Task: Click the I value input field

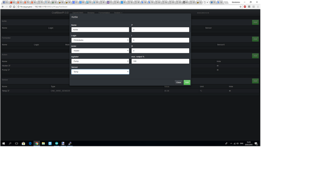Action: 160,40
